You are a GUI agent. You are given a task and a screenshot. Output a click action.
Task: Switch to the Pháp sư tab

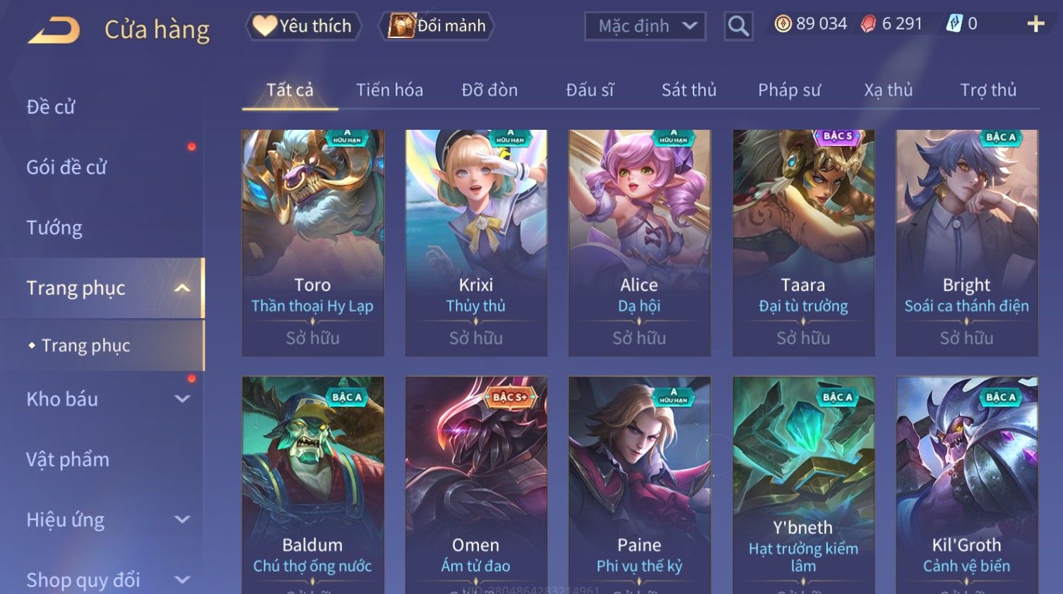click(789, 90)
